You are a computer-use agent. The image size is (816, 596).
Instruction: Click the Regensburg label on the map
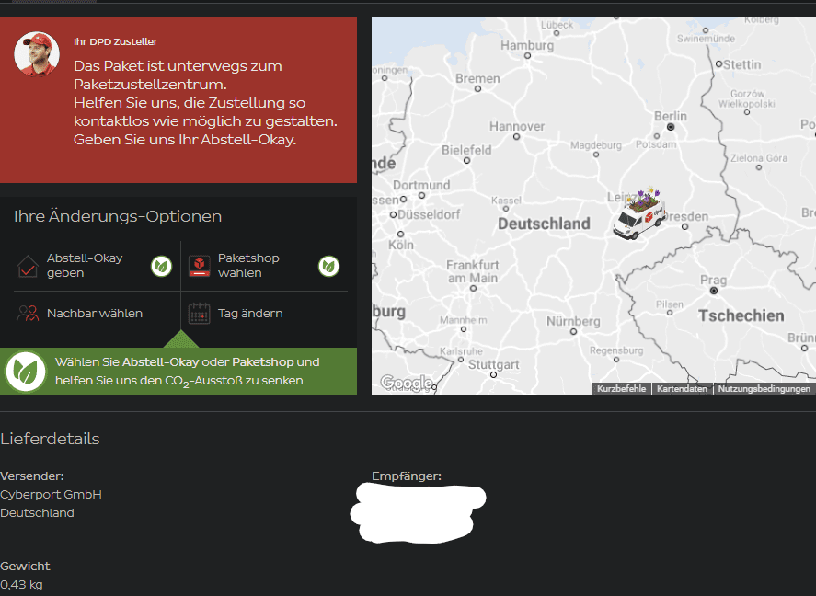pyautogui.click(x=616, y=350)
